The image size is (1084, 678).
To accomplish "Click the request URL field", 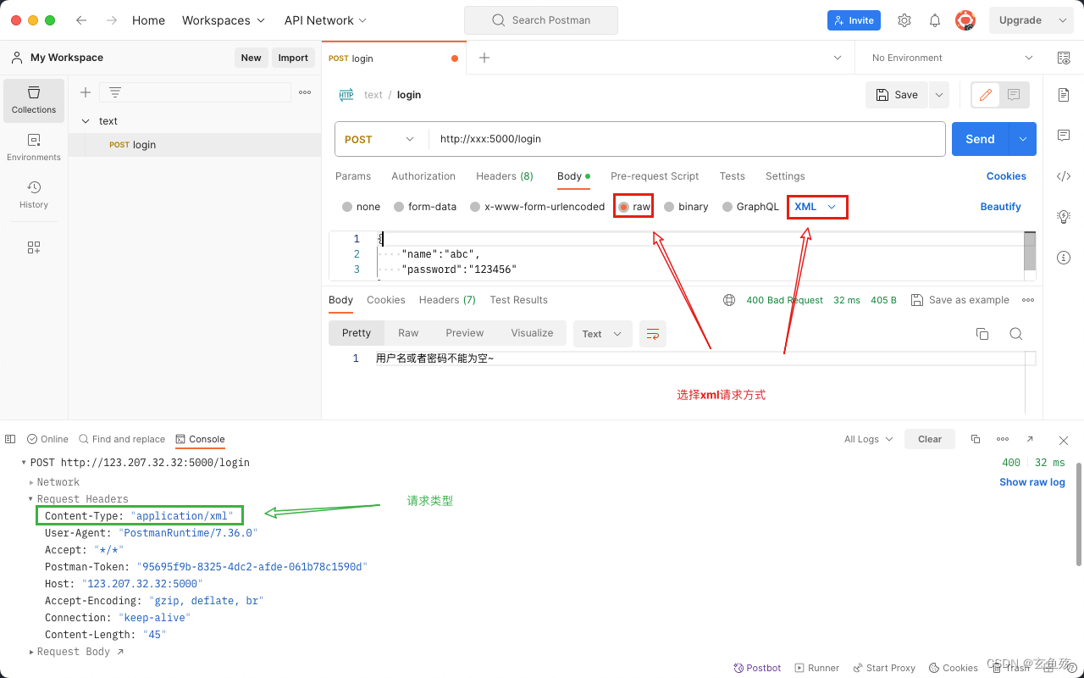I will [x=687, y=139].
